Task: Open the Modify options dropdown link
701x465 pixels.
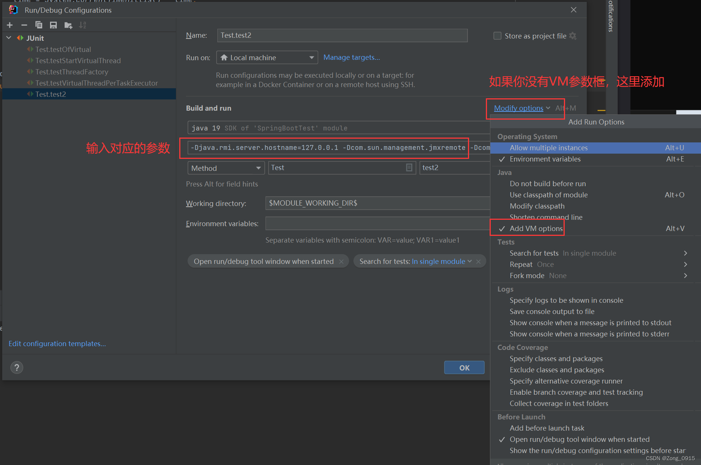Action: click(x=522, y=108)
